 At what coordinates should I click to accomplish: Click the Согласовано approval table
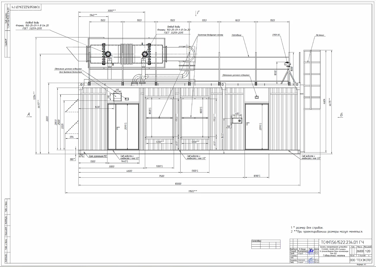pyautogui.click(x=266, y=244)
